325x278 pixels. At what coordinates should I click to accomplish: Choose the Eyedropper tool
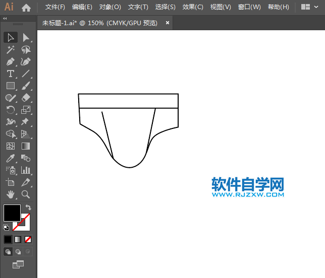point(10,158)
